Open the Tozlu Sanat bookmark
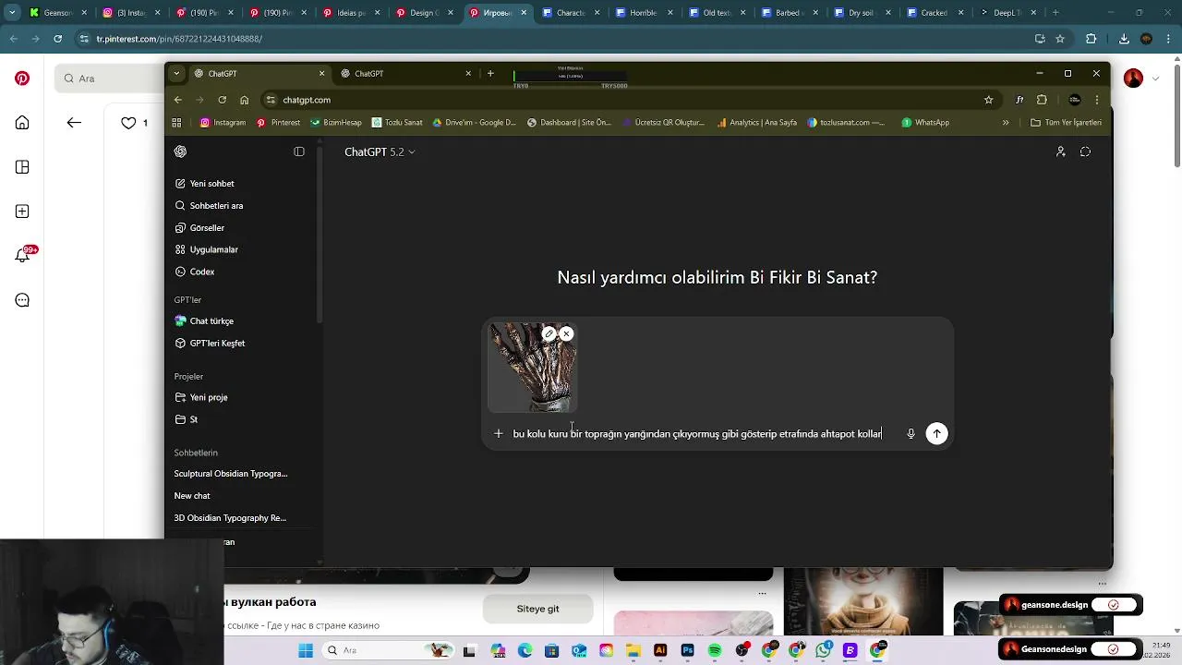The width and height of the screenshot is (1182, 665). click(397, 122)
